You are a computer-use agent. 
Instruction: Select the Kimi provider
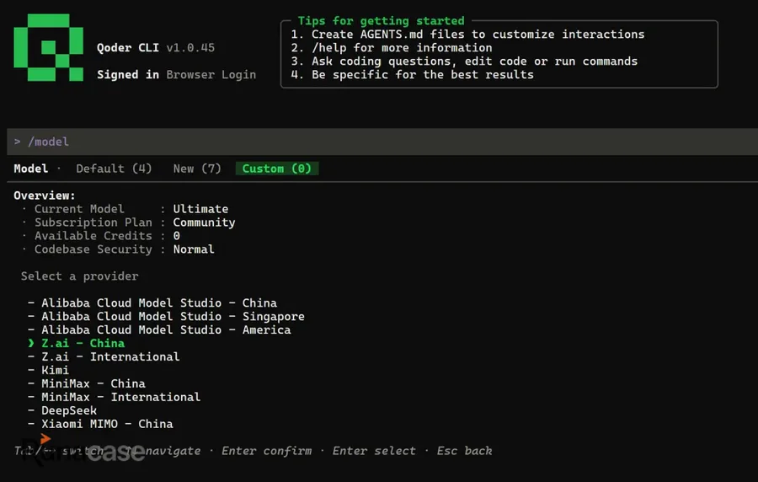click(48, 370)
